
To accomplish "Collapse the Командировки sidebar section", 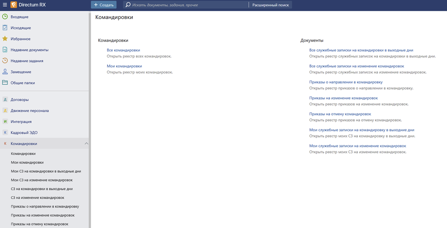I will (x=86, y=144).
